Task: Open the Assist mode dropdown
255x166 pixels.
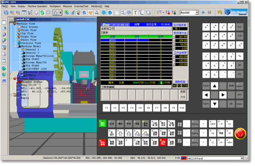Action: (197, 13)
